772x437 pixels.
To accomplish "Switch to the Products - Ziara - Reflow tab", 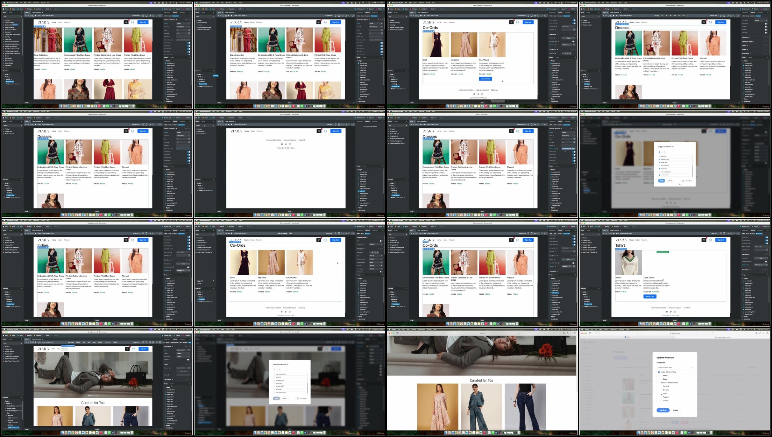I will 723,337.
